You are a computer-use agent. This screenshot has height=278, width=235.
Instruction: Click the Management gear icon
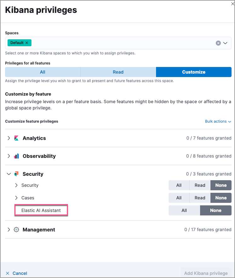(16, 230)
